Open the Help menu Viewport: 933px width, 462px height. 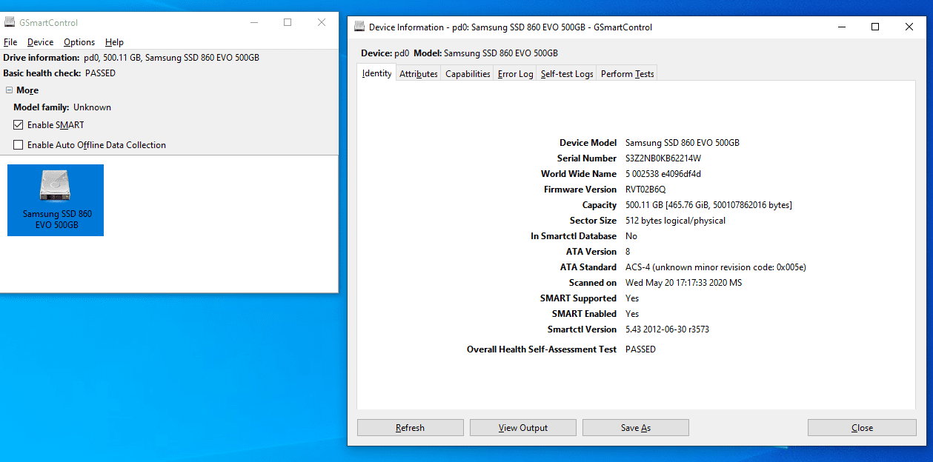point(114,42)
